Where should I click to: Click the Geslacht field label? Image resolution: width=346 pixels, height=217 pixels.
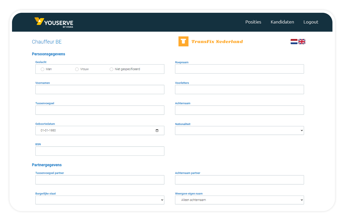[41, 62]
